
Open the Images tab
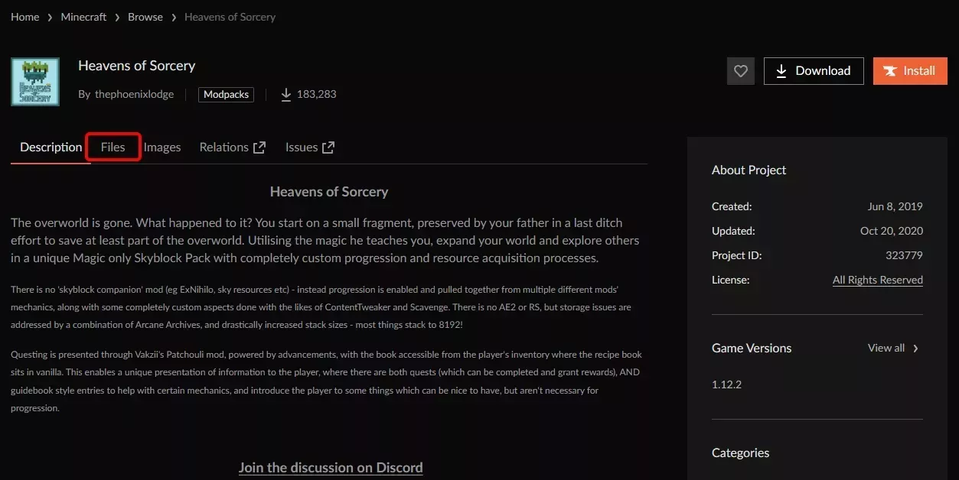coord(161,147)
